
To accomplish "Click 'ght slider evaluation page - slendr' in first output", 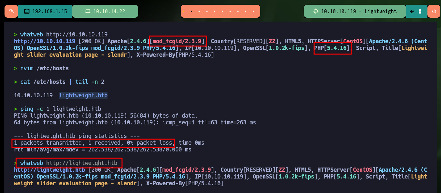I will tap(70, 55).
